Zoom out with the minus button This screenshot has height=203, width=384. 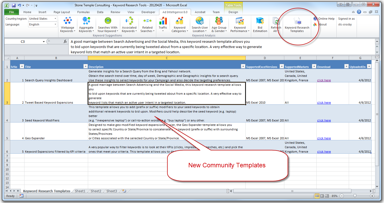coord(342,196)
